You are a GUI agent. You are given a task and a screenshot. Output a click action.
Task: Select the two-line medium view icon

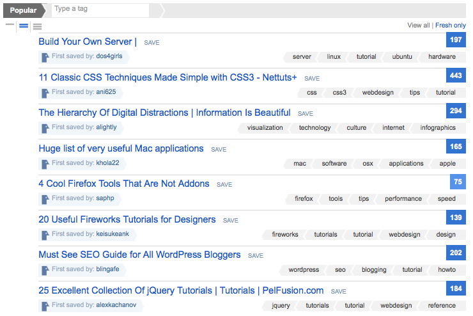pyautogui.click(x=24, y=26)
